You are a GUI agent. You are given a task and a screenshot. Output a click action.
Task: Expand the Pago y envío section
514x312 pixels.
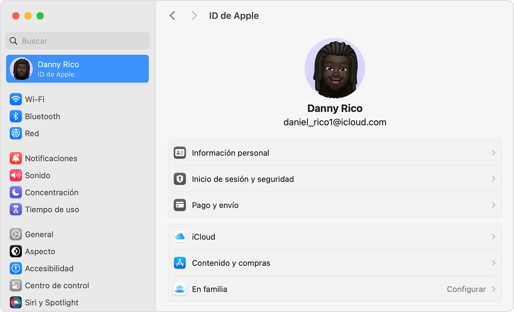click(x=334, y=205)
